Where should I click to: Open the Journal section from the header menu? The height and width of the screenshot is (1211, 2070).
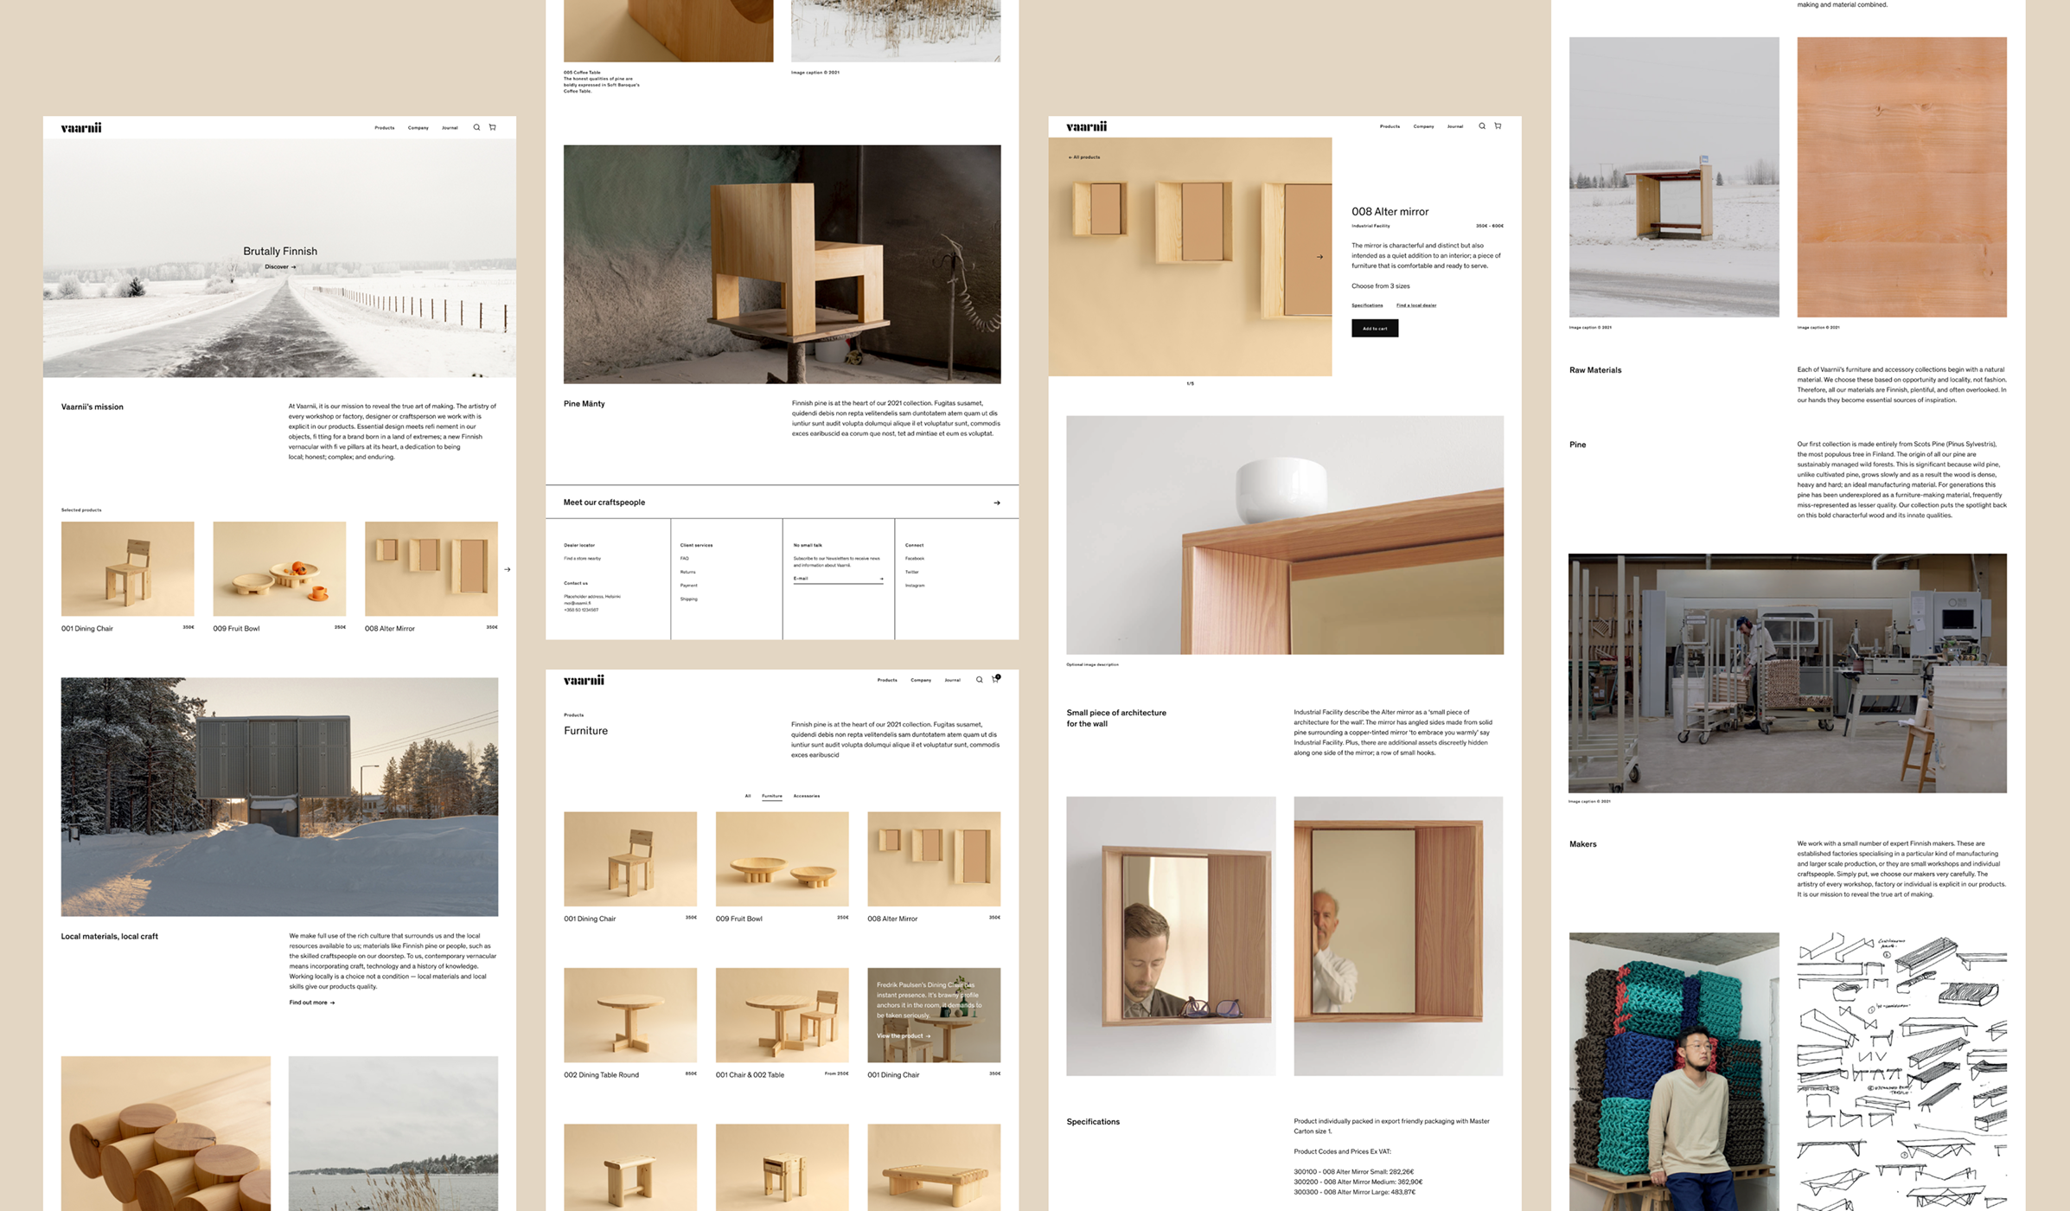[x=450, y=127]
